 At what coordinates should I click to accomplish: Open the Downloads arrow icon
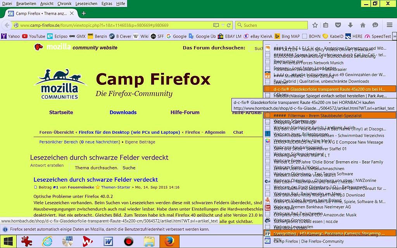click(350, 25)
